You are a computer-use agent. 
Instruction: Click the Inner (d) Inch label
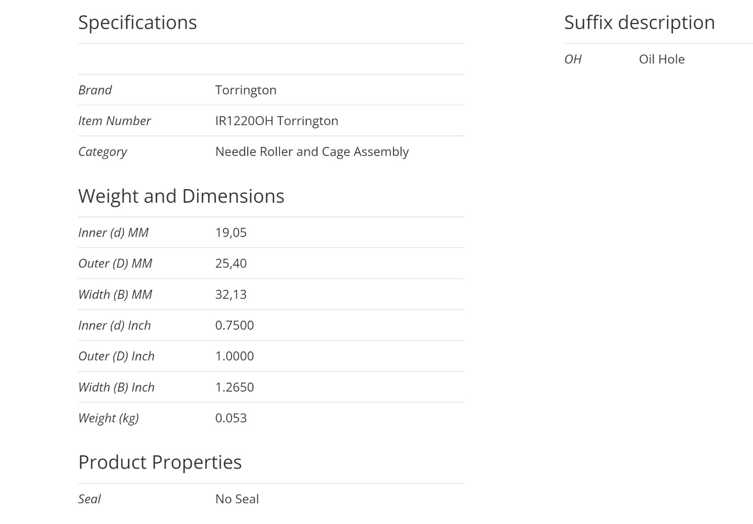click(114, 326)
